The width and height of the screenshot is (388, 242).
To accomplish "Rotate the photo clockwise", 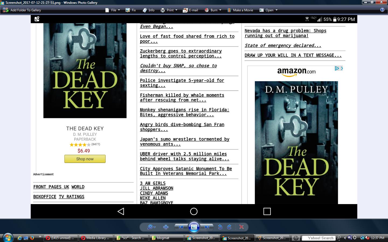I will pos(229,227).
